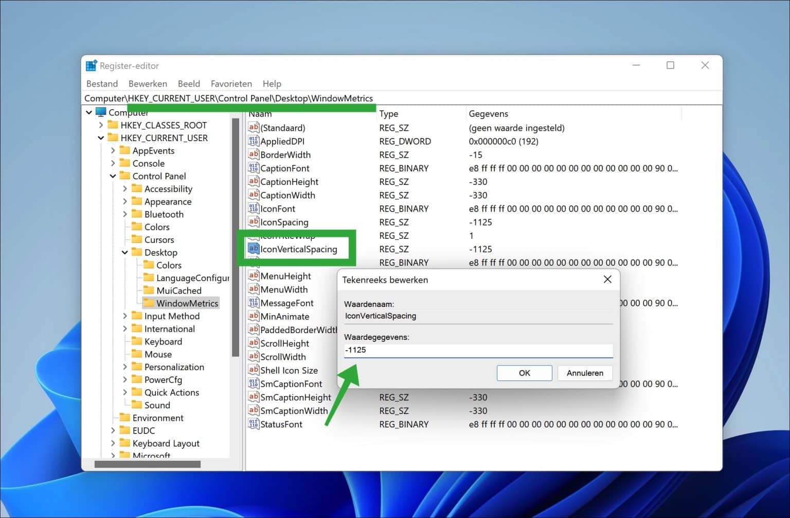Click the binary icon next to MessageFont
This screenshot has height=518, width=790.
click(x=253, y=303)
